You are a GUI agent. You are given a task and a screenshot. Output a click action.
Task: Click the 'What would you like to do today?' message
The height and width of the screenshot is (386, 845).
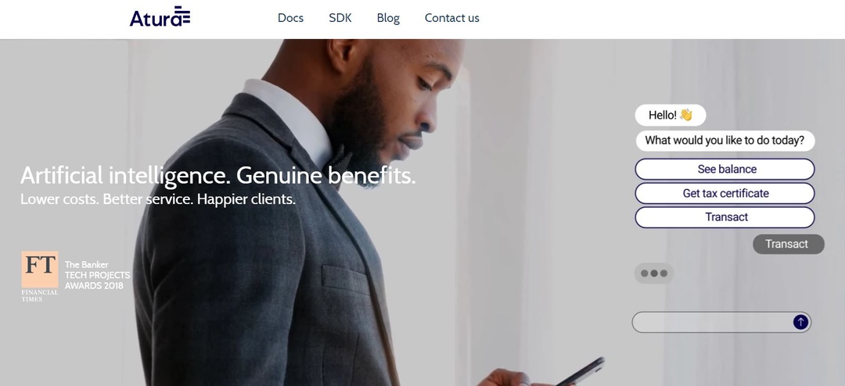[x=725, y=141]
